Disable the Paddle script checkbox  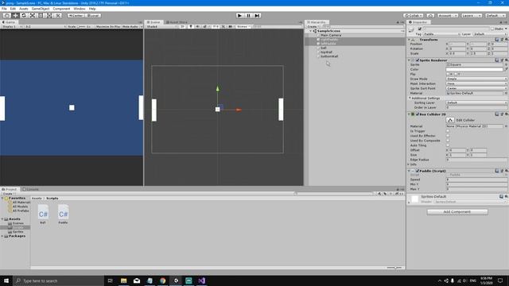point(418,171)
